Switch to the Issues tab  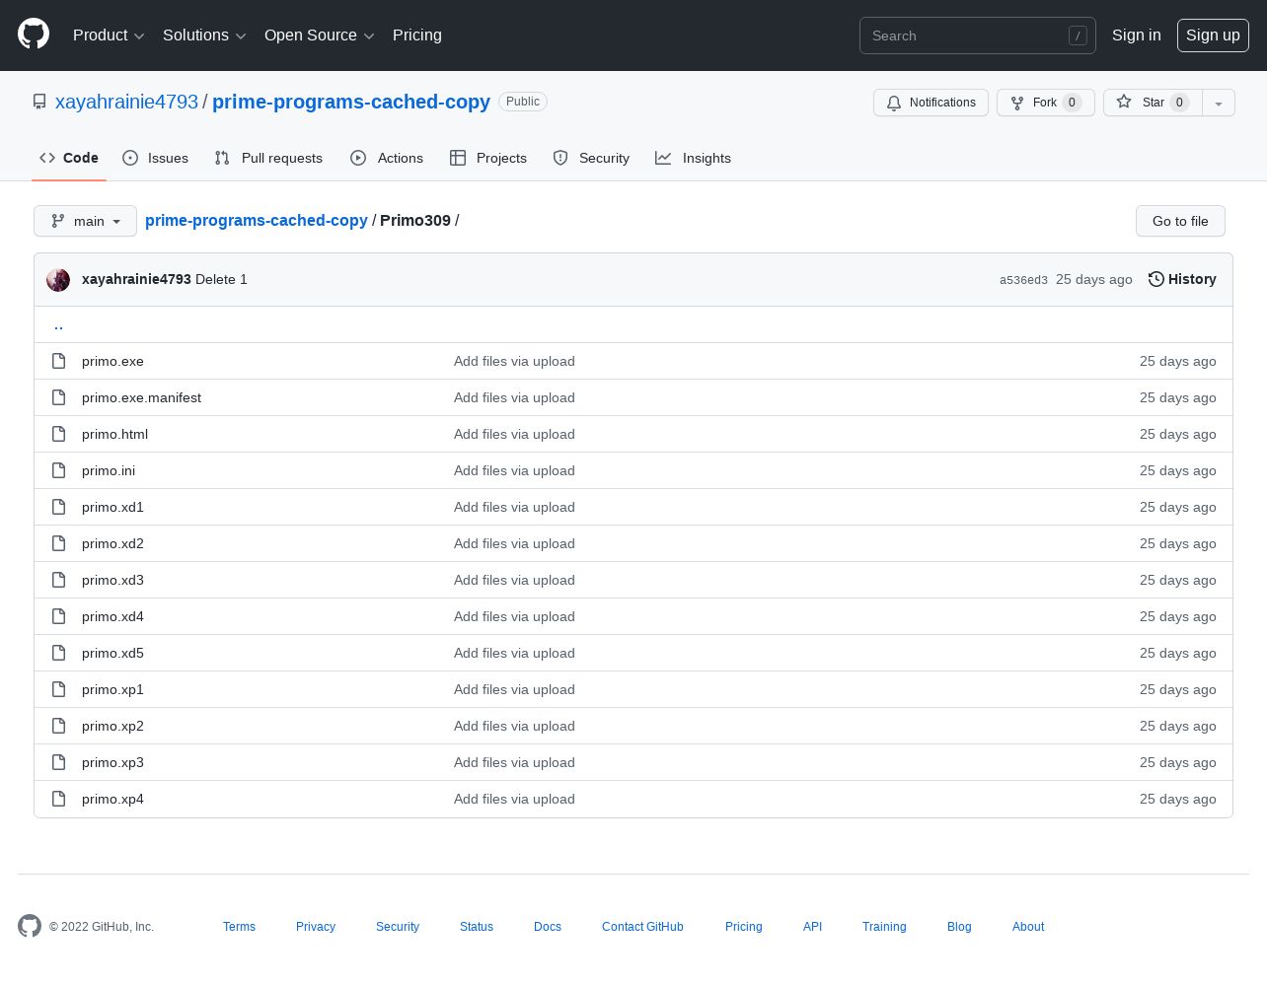[x=155, y=158]
